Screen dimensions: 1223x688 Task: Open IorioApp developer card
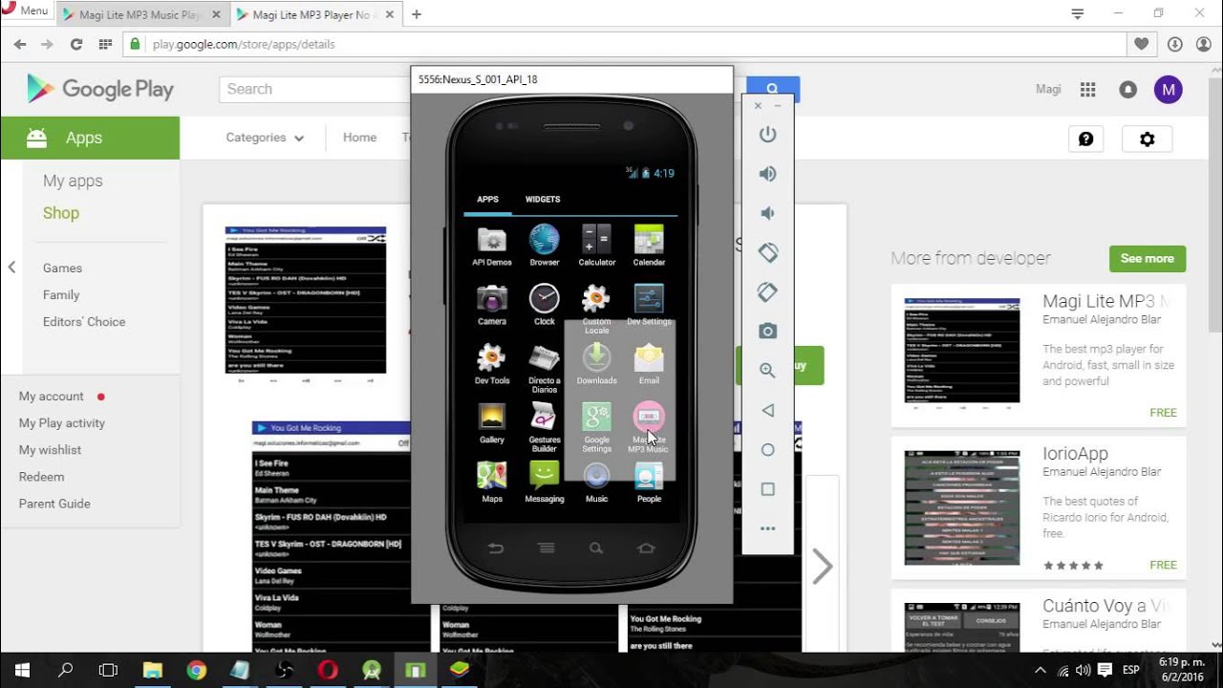1039,508
